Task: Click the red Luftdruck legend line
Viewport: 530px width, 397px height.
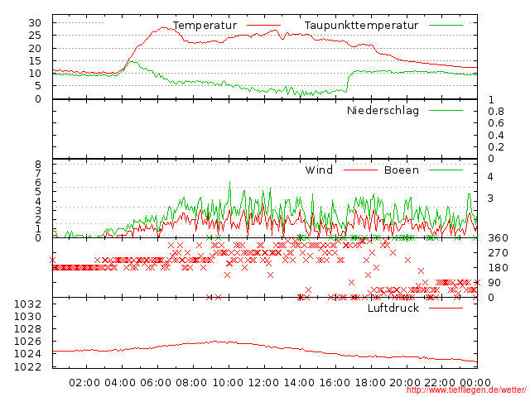Action: coord(446,308)
